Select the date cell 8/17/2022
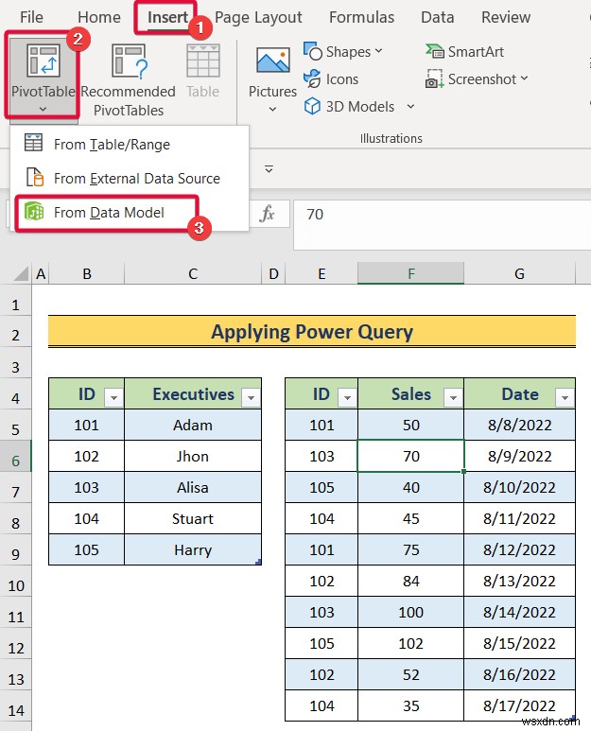The image size is (591, 731). [x=519, y=706]
